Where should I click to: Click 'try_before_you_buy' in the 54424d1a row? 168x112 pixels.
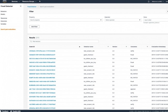click(90, 62)
